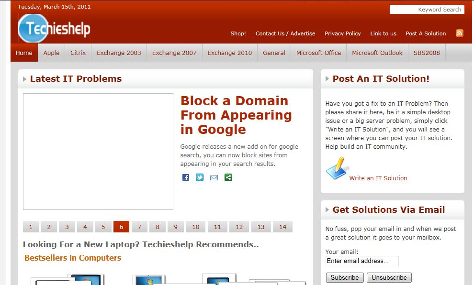The width and height of the screenshot is (474, 285).
Task: Open the RSS feed icon
Action: click(x=460, y=33)
